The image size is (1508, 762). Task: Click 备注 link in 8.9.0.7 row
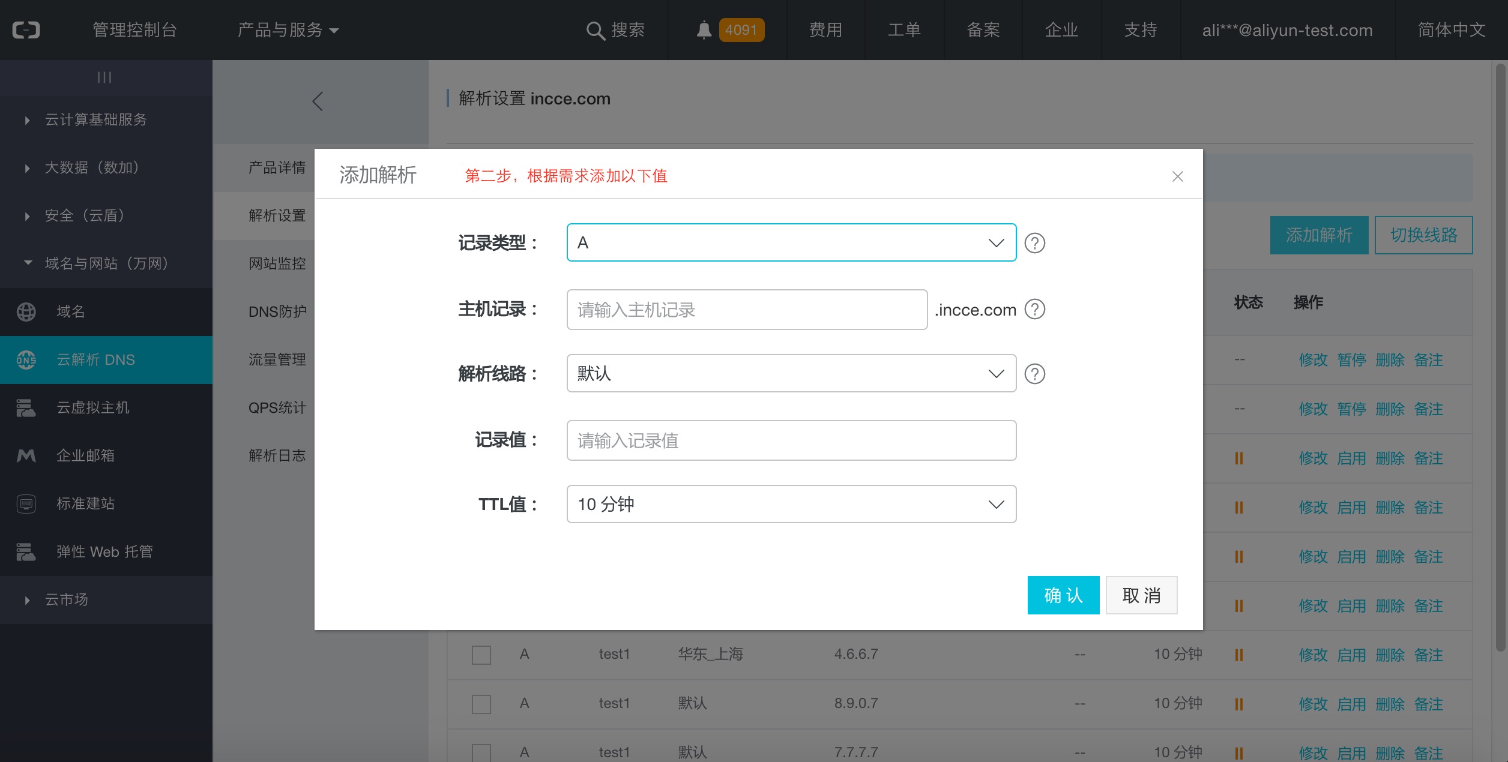1428,704
